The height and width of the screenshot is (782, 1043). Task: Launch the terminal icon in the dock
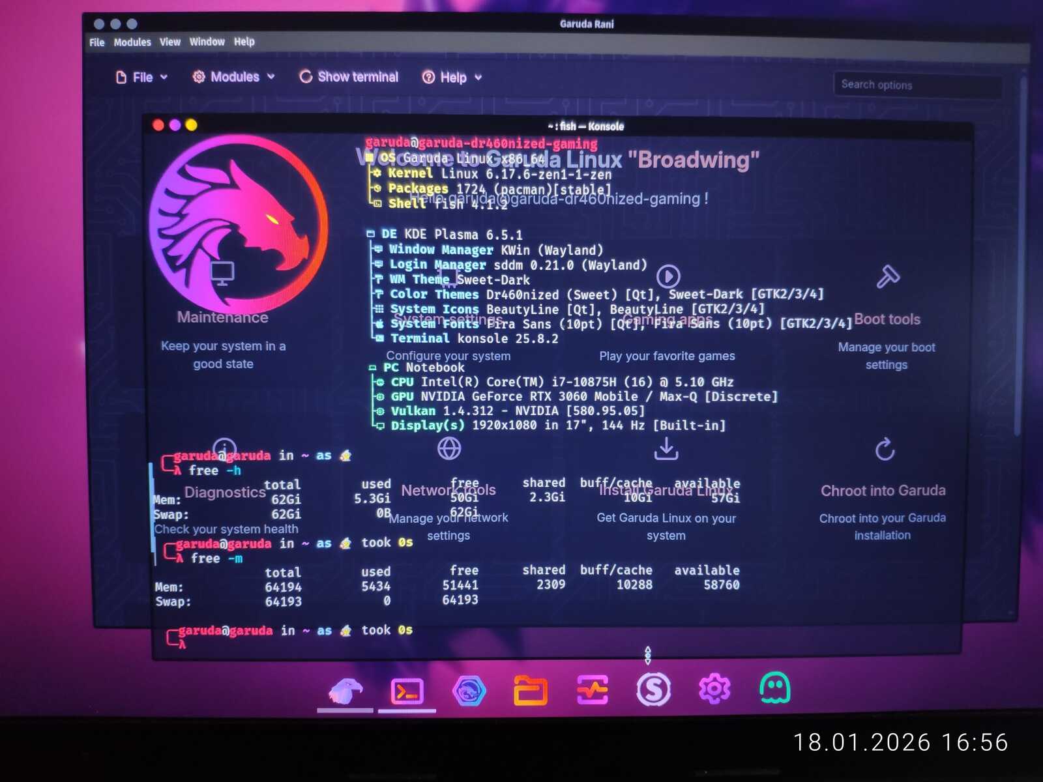[407, 691]
